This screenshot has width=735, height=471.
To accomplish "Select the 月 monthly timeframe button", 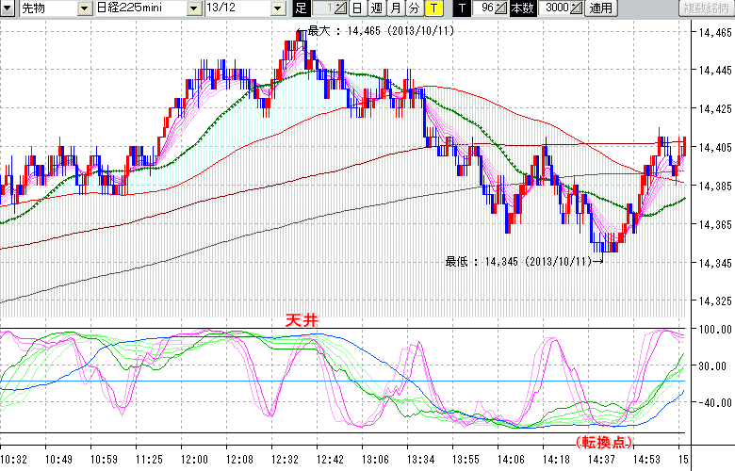I will 395,8.
